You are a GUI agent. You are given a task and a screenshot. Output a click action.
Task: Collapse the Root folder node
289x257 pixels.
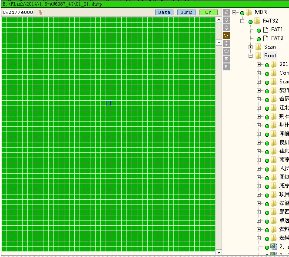(x=251, y=56)
